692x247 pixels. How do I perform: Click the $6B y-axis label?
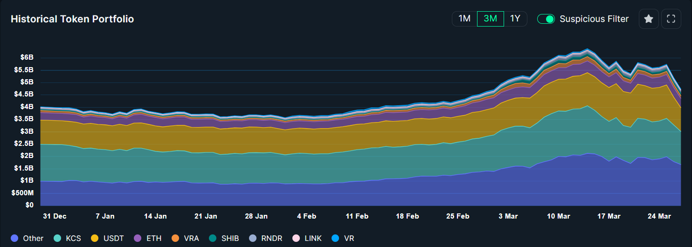coord(27,58)
